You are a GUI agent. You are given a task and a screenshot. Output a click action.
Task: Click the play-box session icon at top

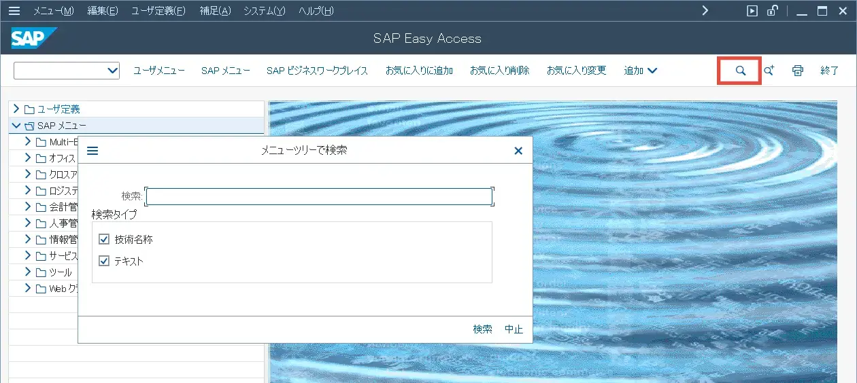click(x=752, y=11)
